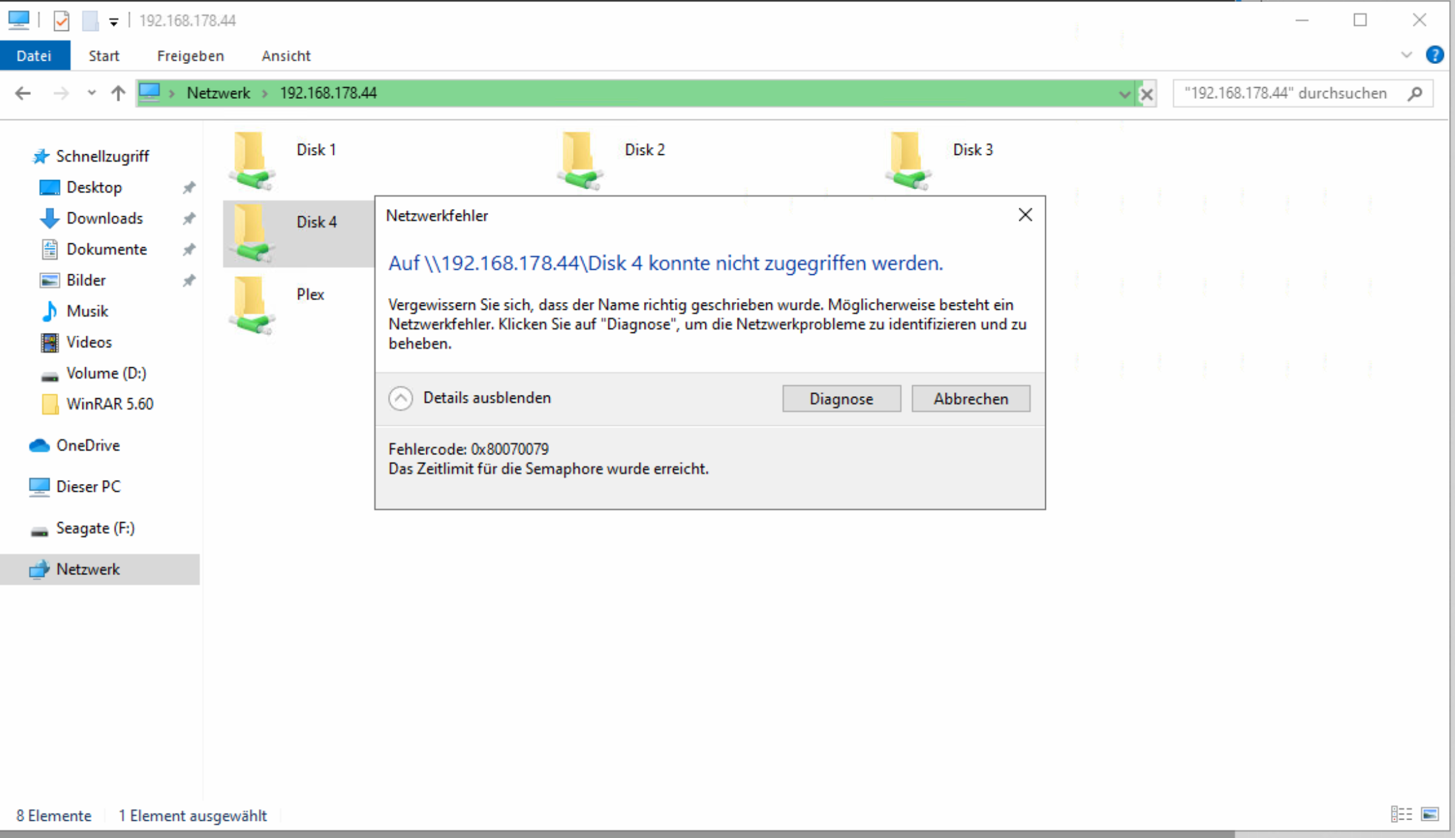Click the first breadcrumb chevron before Netzwerk
1455x838 pixels.
coord(172,94)
